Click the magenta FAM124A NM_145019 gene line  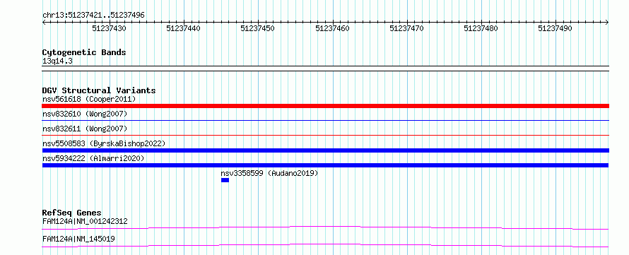click(325, 245)
